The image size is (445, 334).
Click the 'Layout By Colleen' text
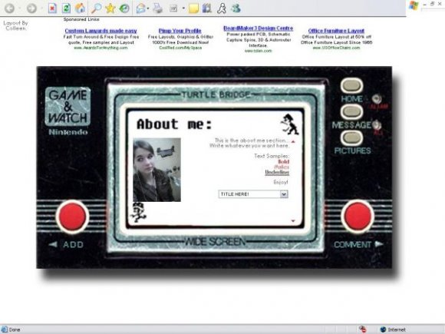tap(15, 25)
